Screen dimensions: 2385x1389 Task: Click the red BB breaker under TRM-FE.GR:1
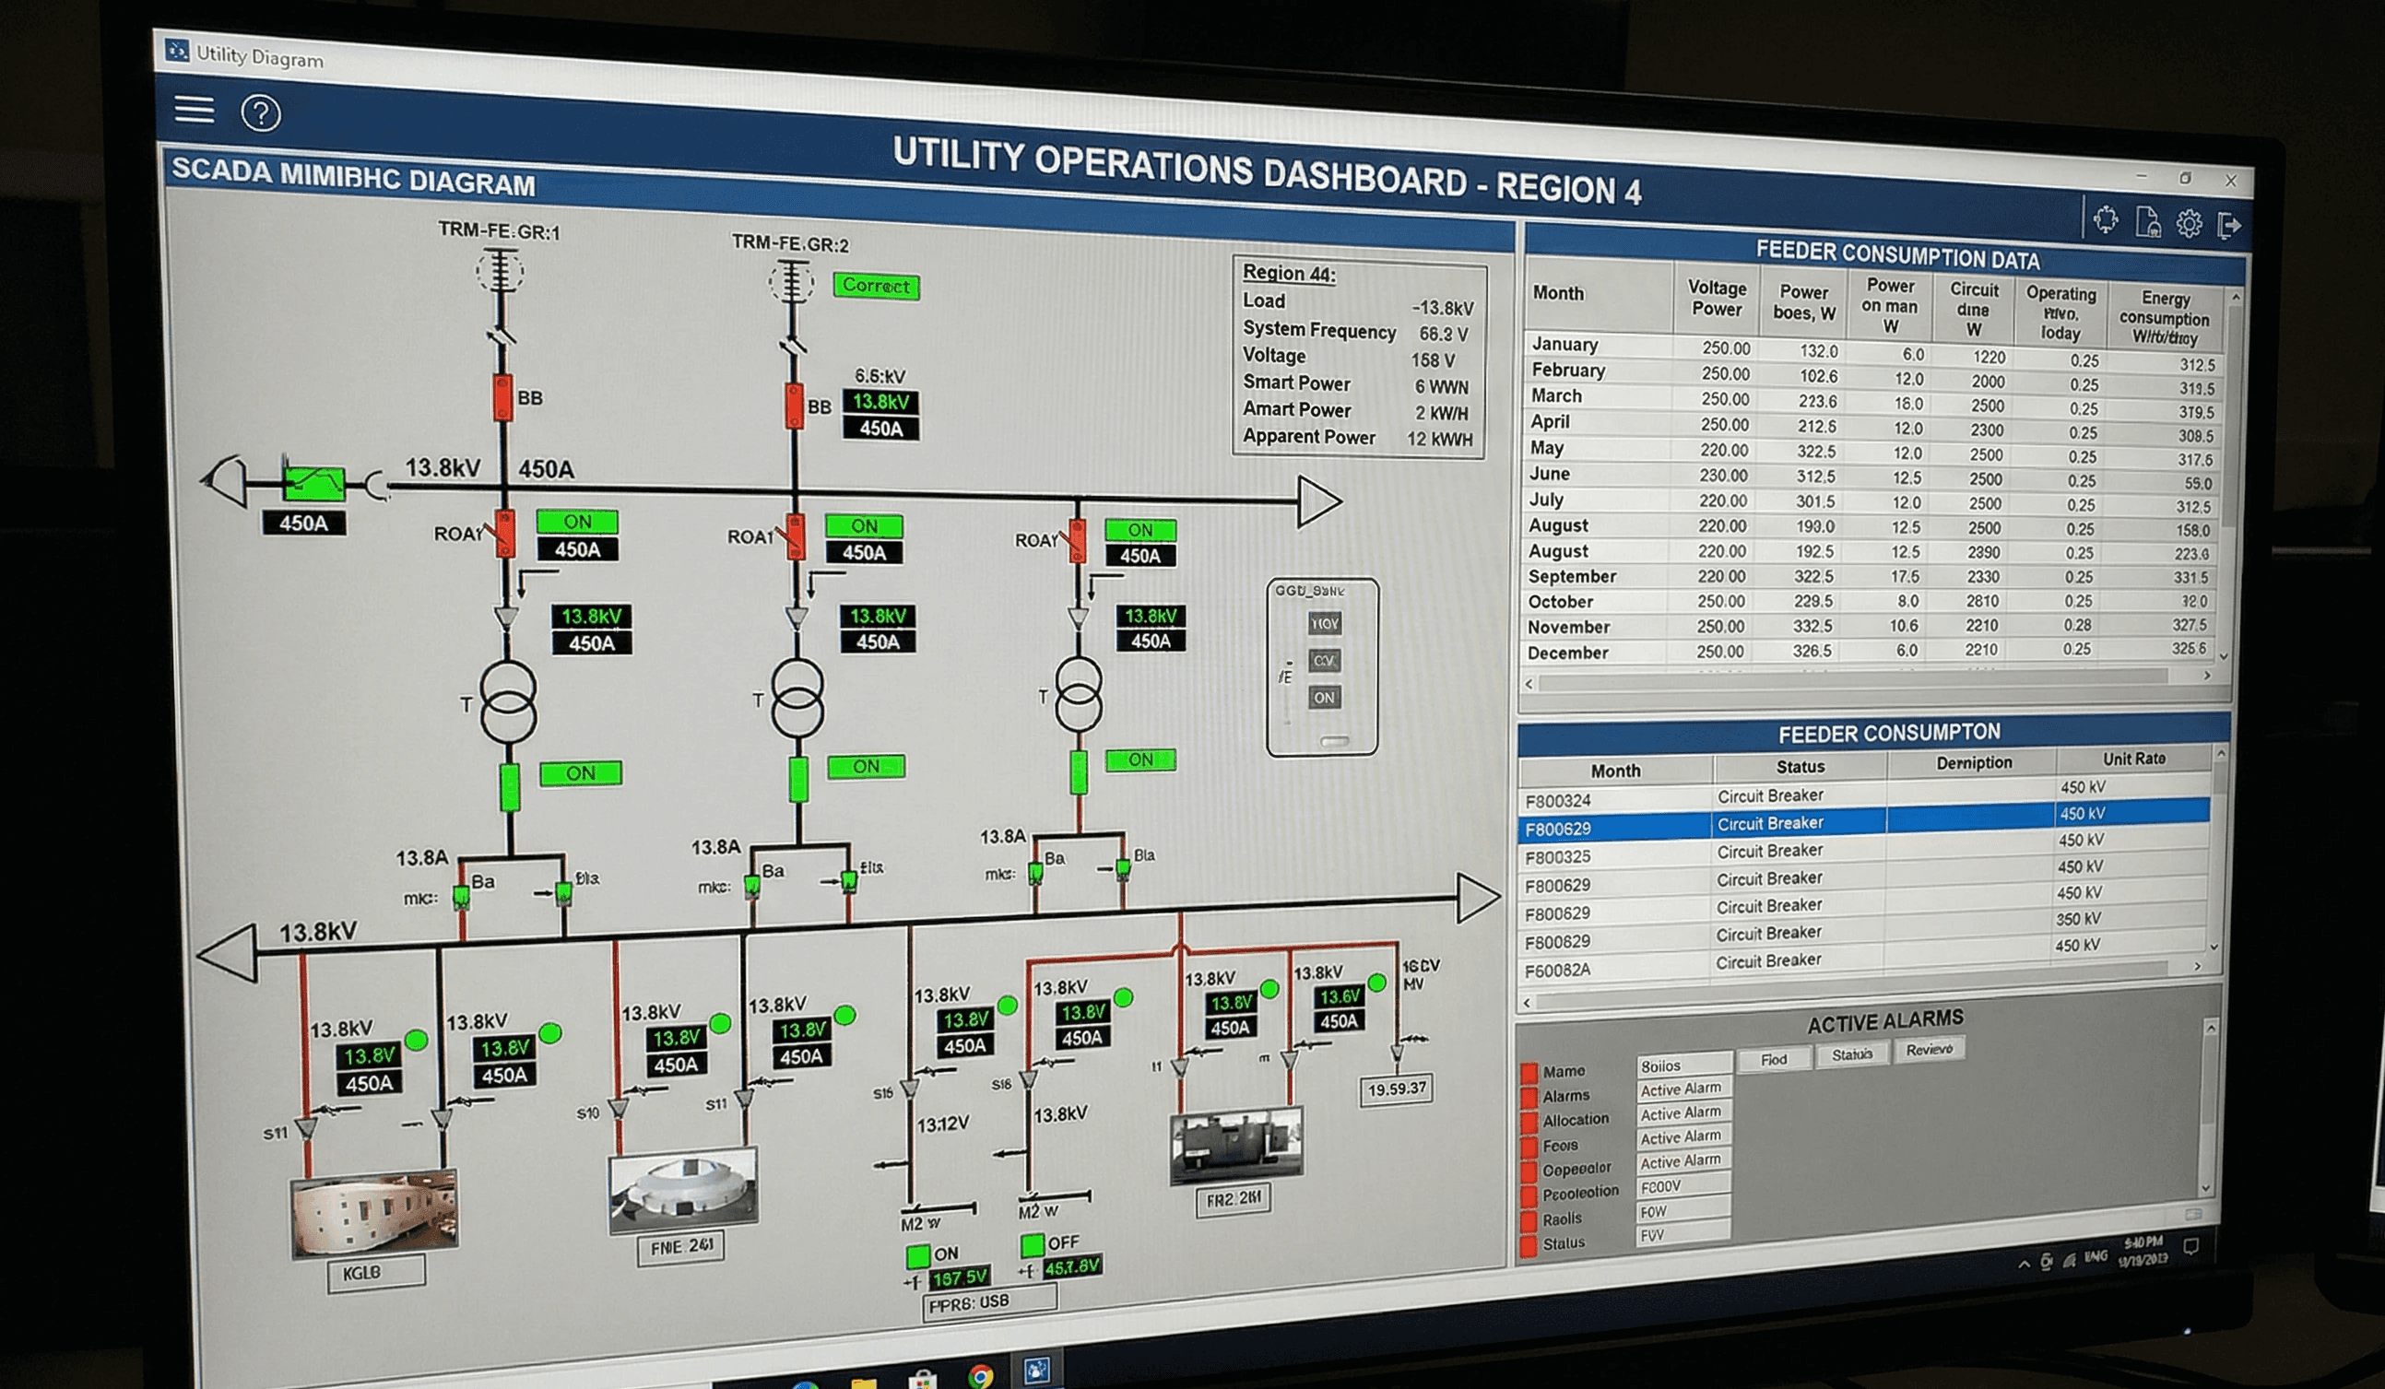pos(502,397)
